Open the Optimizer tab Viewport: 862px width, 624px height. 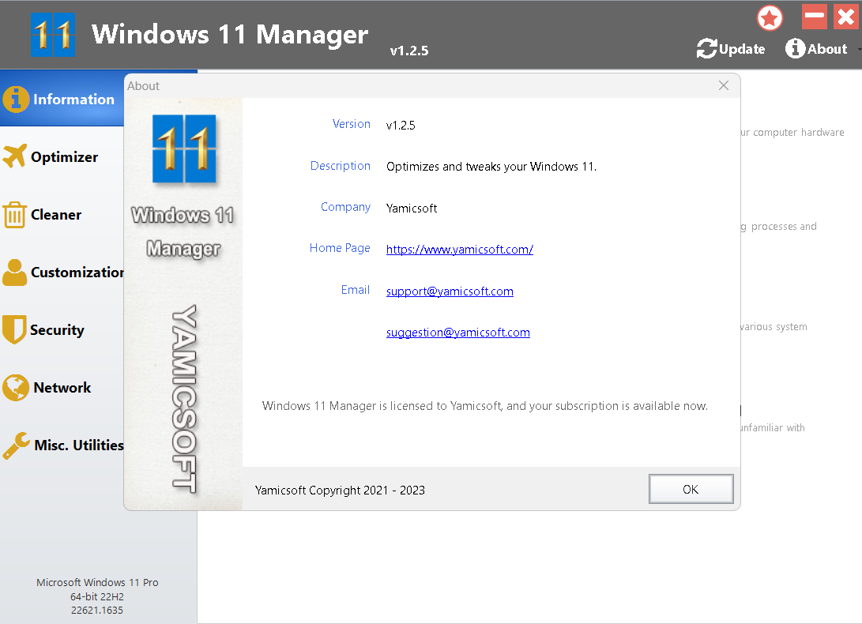click(x=64, y=157)
